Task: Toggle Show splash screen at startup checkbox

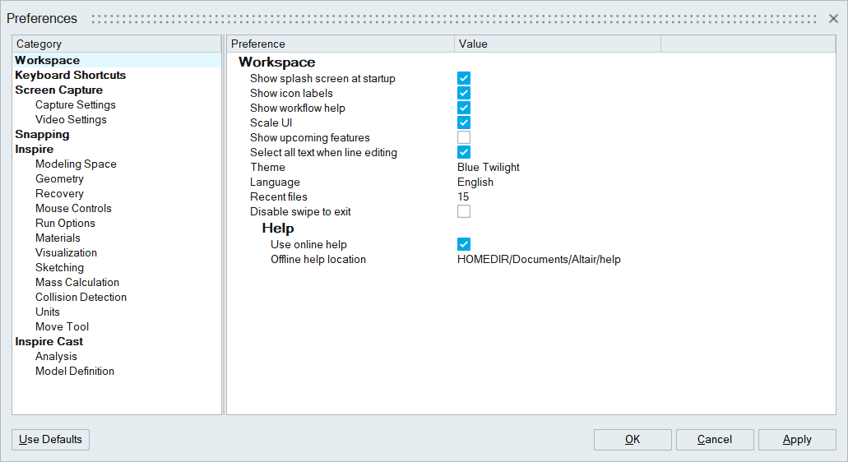Action: point(464,79)
